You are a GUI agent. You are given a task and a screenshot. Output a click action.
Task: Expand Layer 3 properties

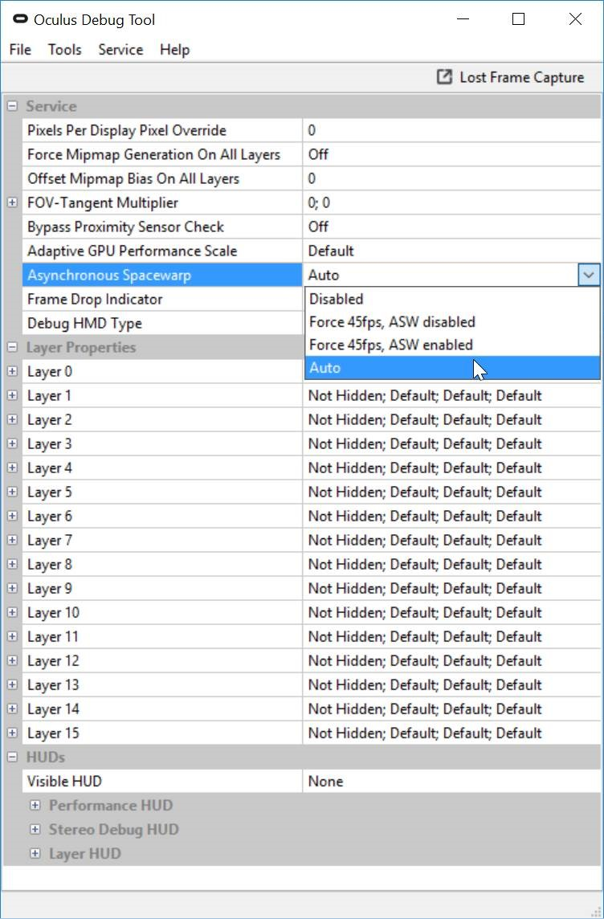(12, 443)
